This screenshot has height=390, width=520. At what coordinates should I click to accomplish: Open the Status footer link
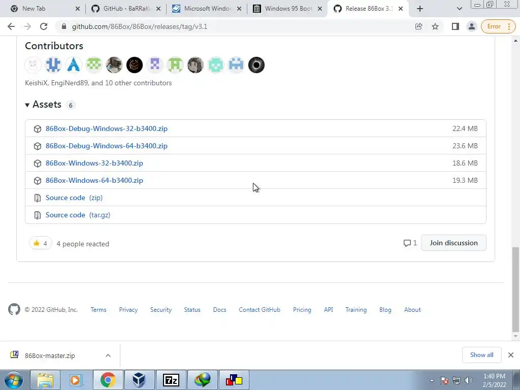pyautogui.click(x=192, y=310)
